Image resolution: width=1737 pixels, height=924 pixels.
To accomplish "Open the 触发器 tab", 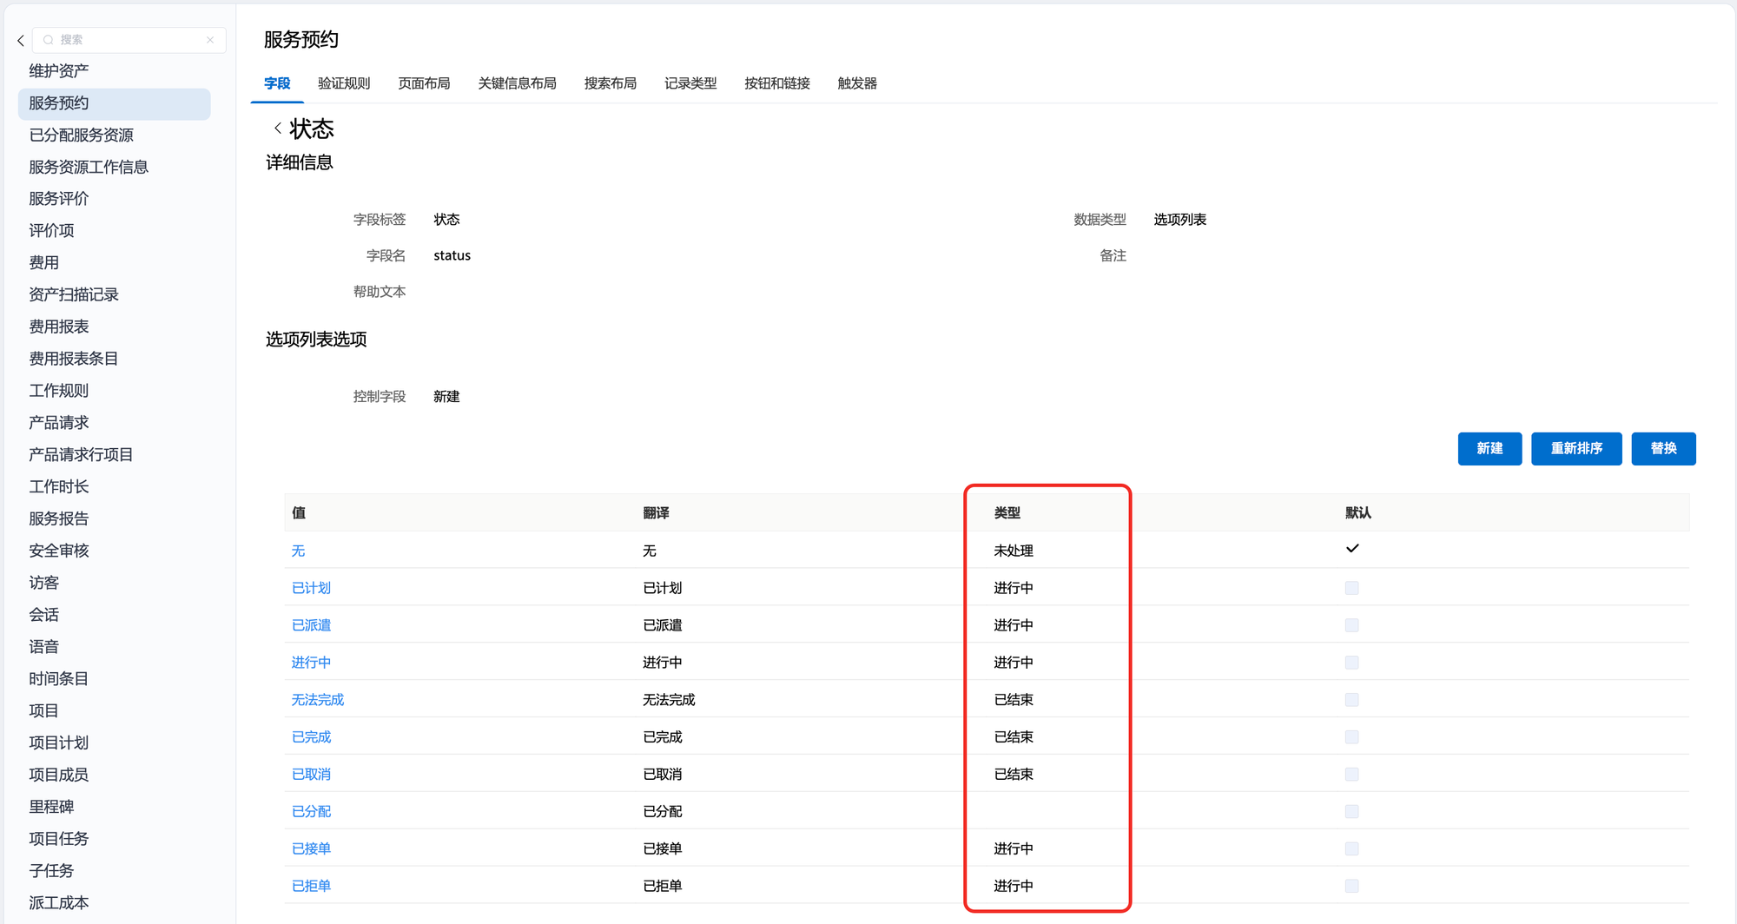I will click(x=856, y=83).
